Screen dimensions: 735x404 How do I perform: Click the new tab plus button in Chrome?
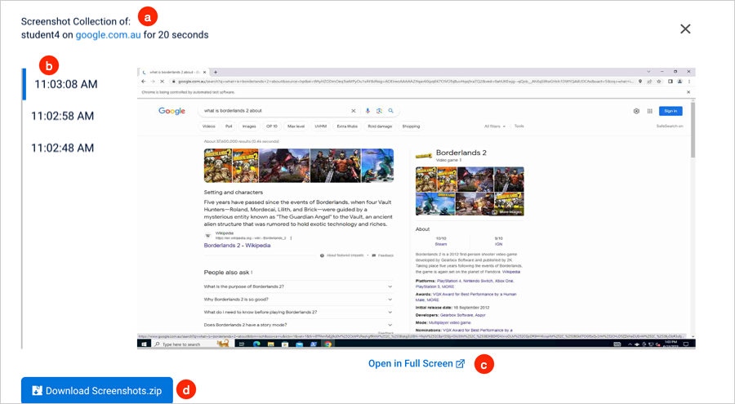216,72
